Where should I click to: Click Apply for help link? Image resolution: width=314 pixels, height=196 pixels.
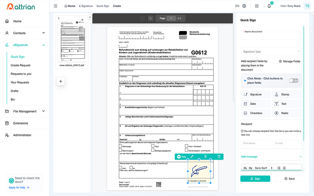click(19, 187)
